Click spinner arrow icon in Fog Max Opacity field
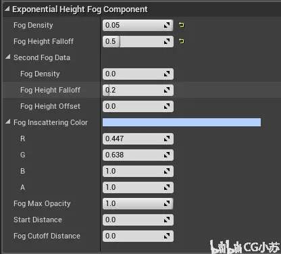This screenshot has height=254, width=281. tap(167, 203)
